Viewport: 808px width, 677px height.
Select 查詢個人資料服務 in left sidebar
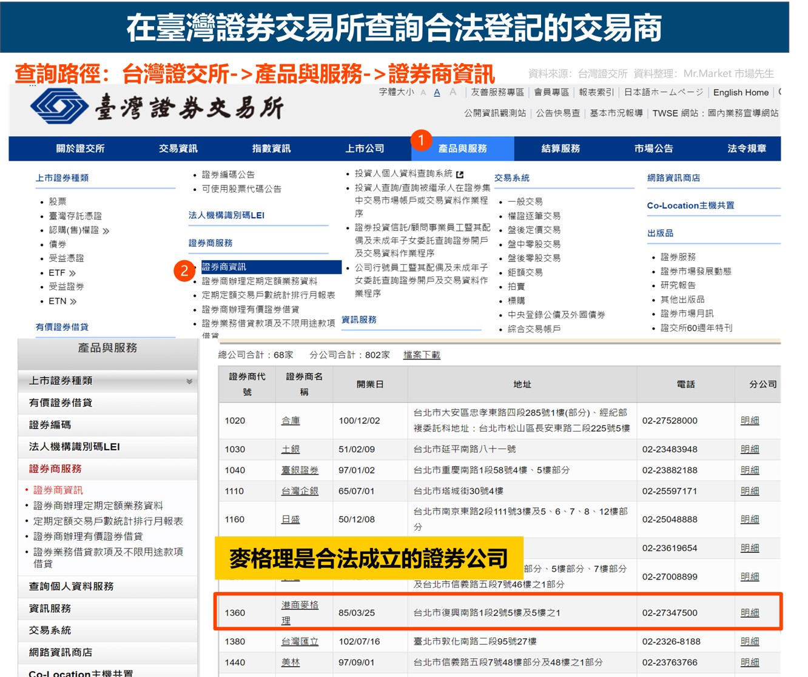108,587
